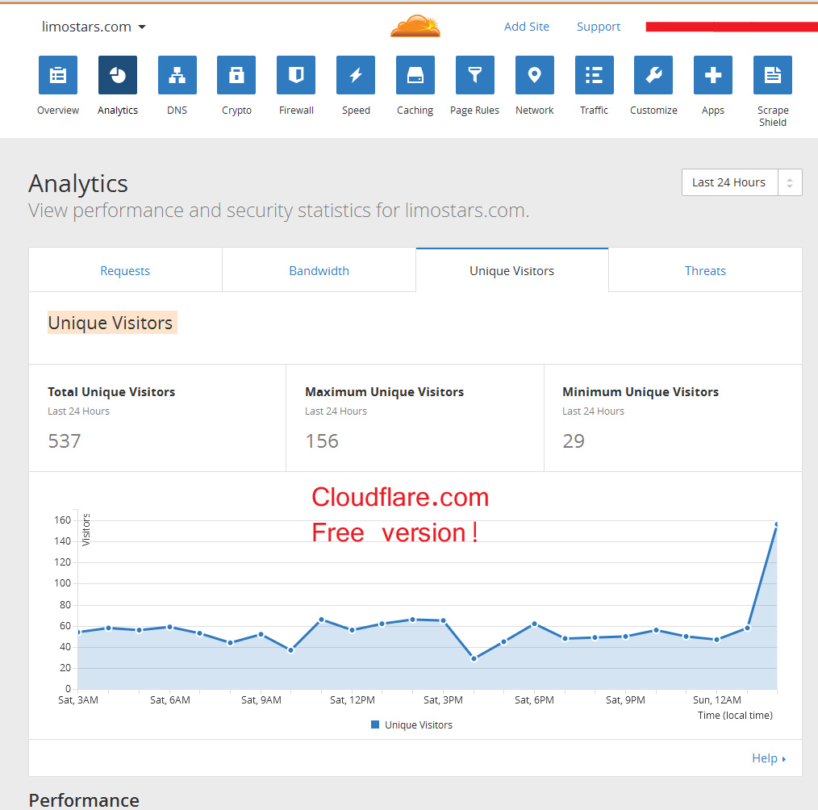Click the minimum visitors value 29
This screenshot has height=810, width=818.
tap(574, 441)
